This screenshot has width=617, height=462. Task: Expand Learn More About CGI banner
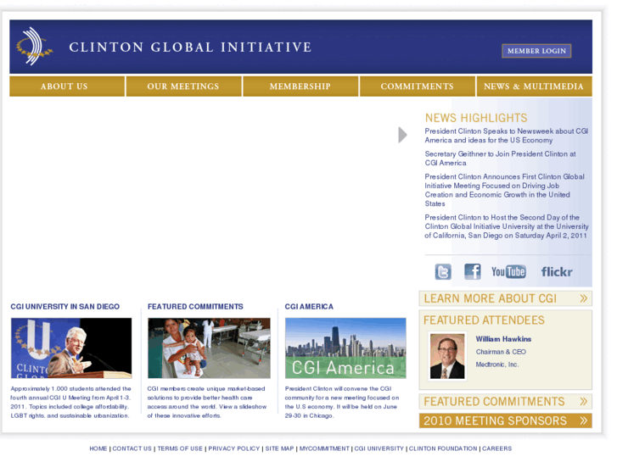click(x=505, y=298)
